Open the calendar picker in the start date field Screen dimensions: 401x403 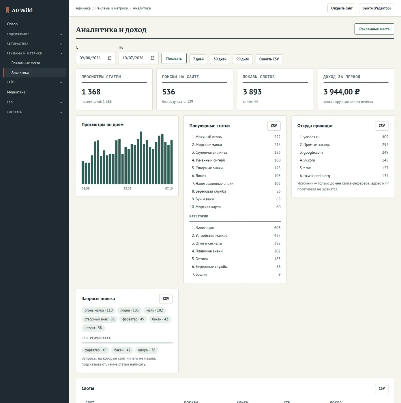click(x=110, y=58)
